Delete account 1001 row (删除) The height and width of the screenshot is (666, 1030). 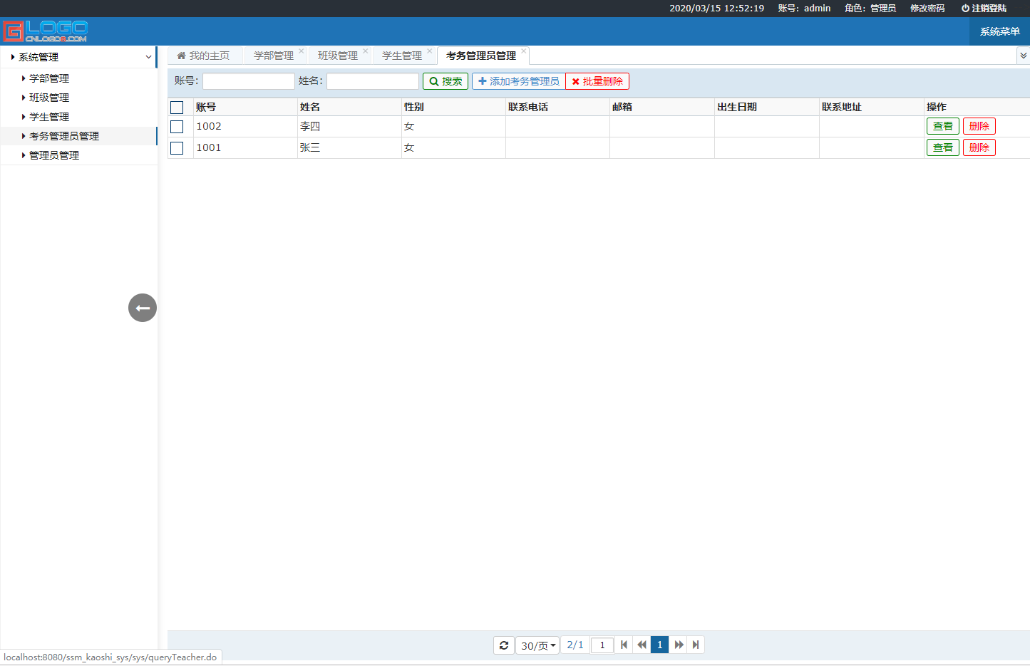coord(979,148)
